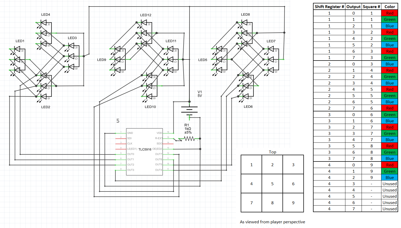401x228 pixels.
Task: Click the red diode symbol of LED3
Action: coord(71,46)
